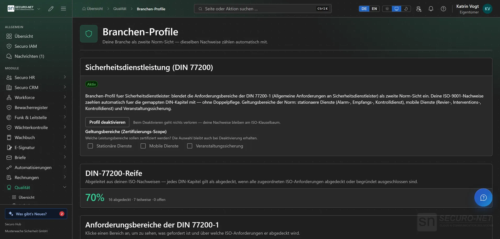Image resolution: width=500 pixels, height=239 pixels.
Task: Click the Briefe envelope icon
Action: click(9, 157)
